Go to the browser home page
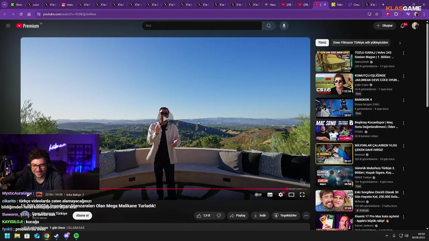 point(29,14)
